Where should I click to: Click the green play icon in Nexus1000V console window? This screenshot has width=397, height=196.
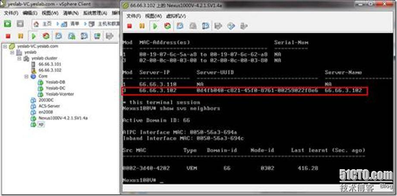tap(155, 26)
